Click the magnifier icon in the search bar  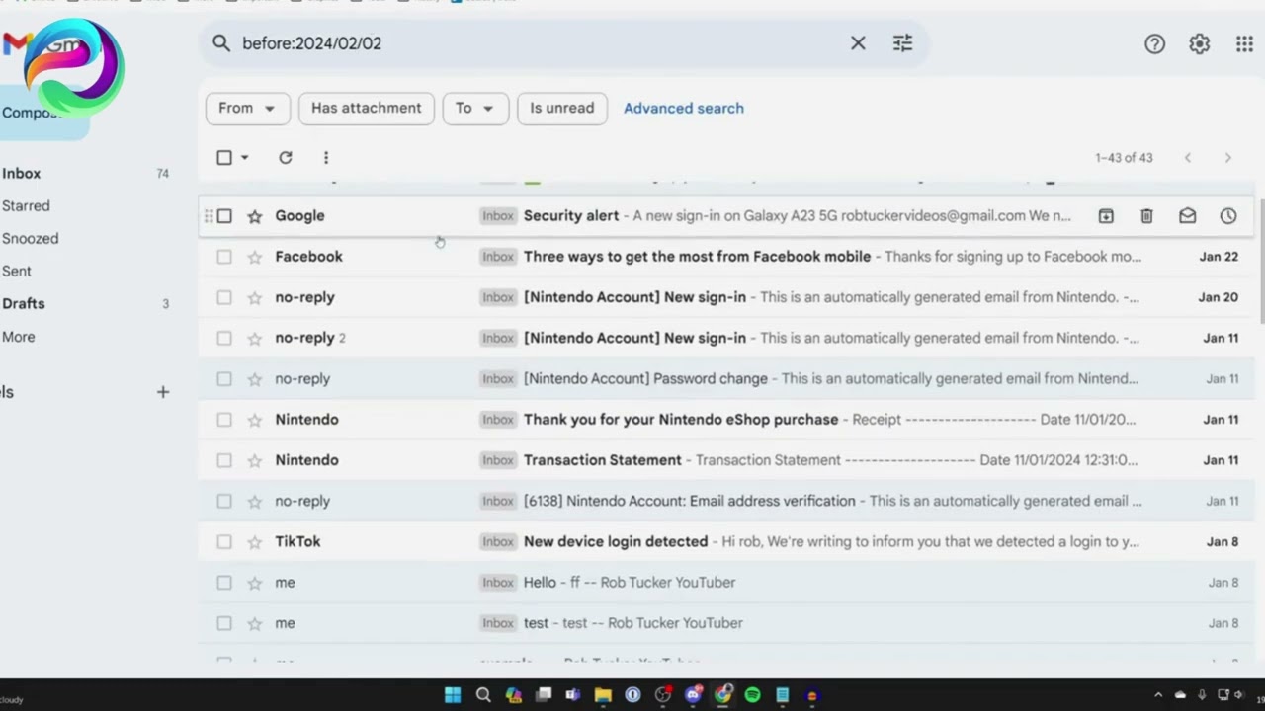pos(221,43)
